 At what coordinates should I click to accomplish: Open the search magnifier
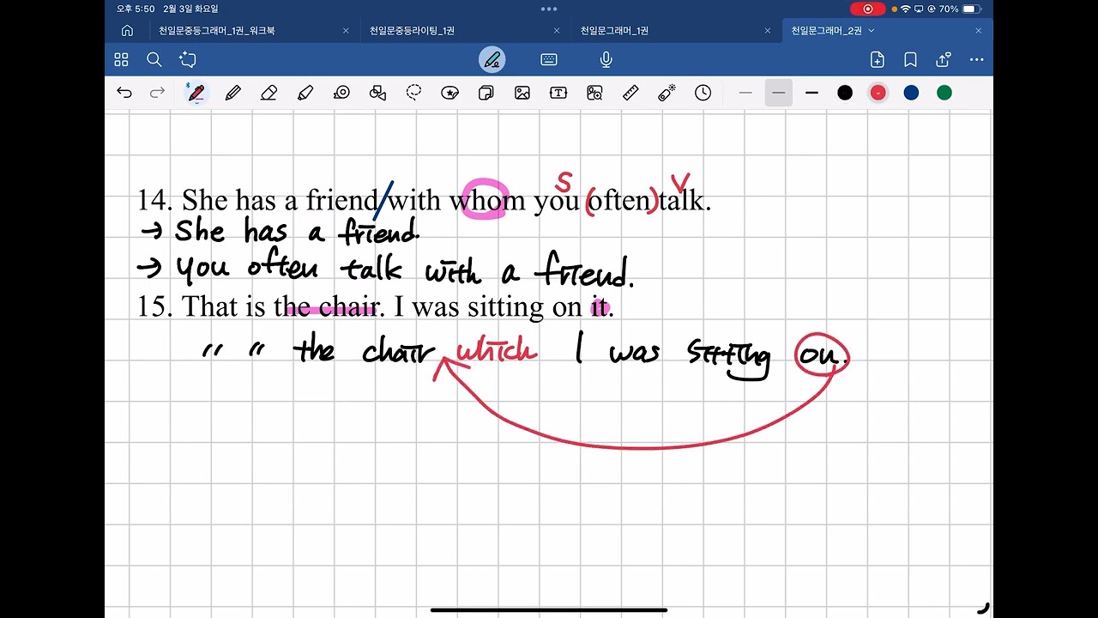154,59
